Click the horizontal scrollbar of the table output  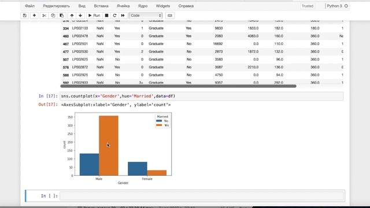point(178,86)
